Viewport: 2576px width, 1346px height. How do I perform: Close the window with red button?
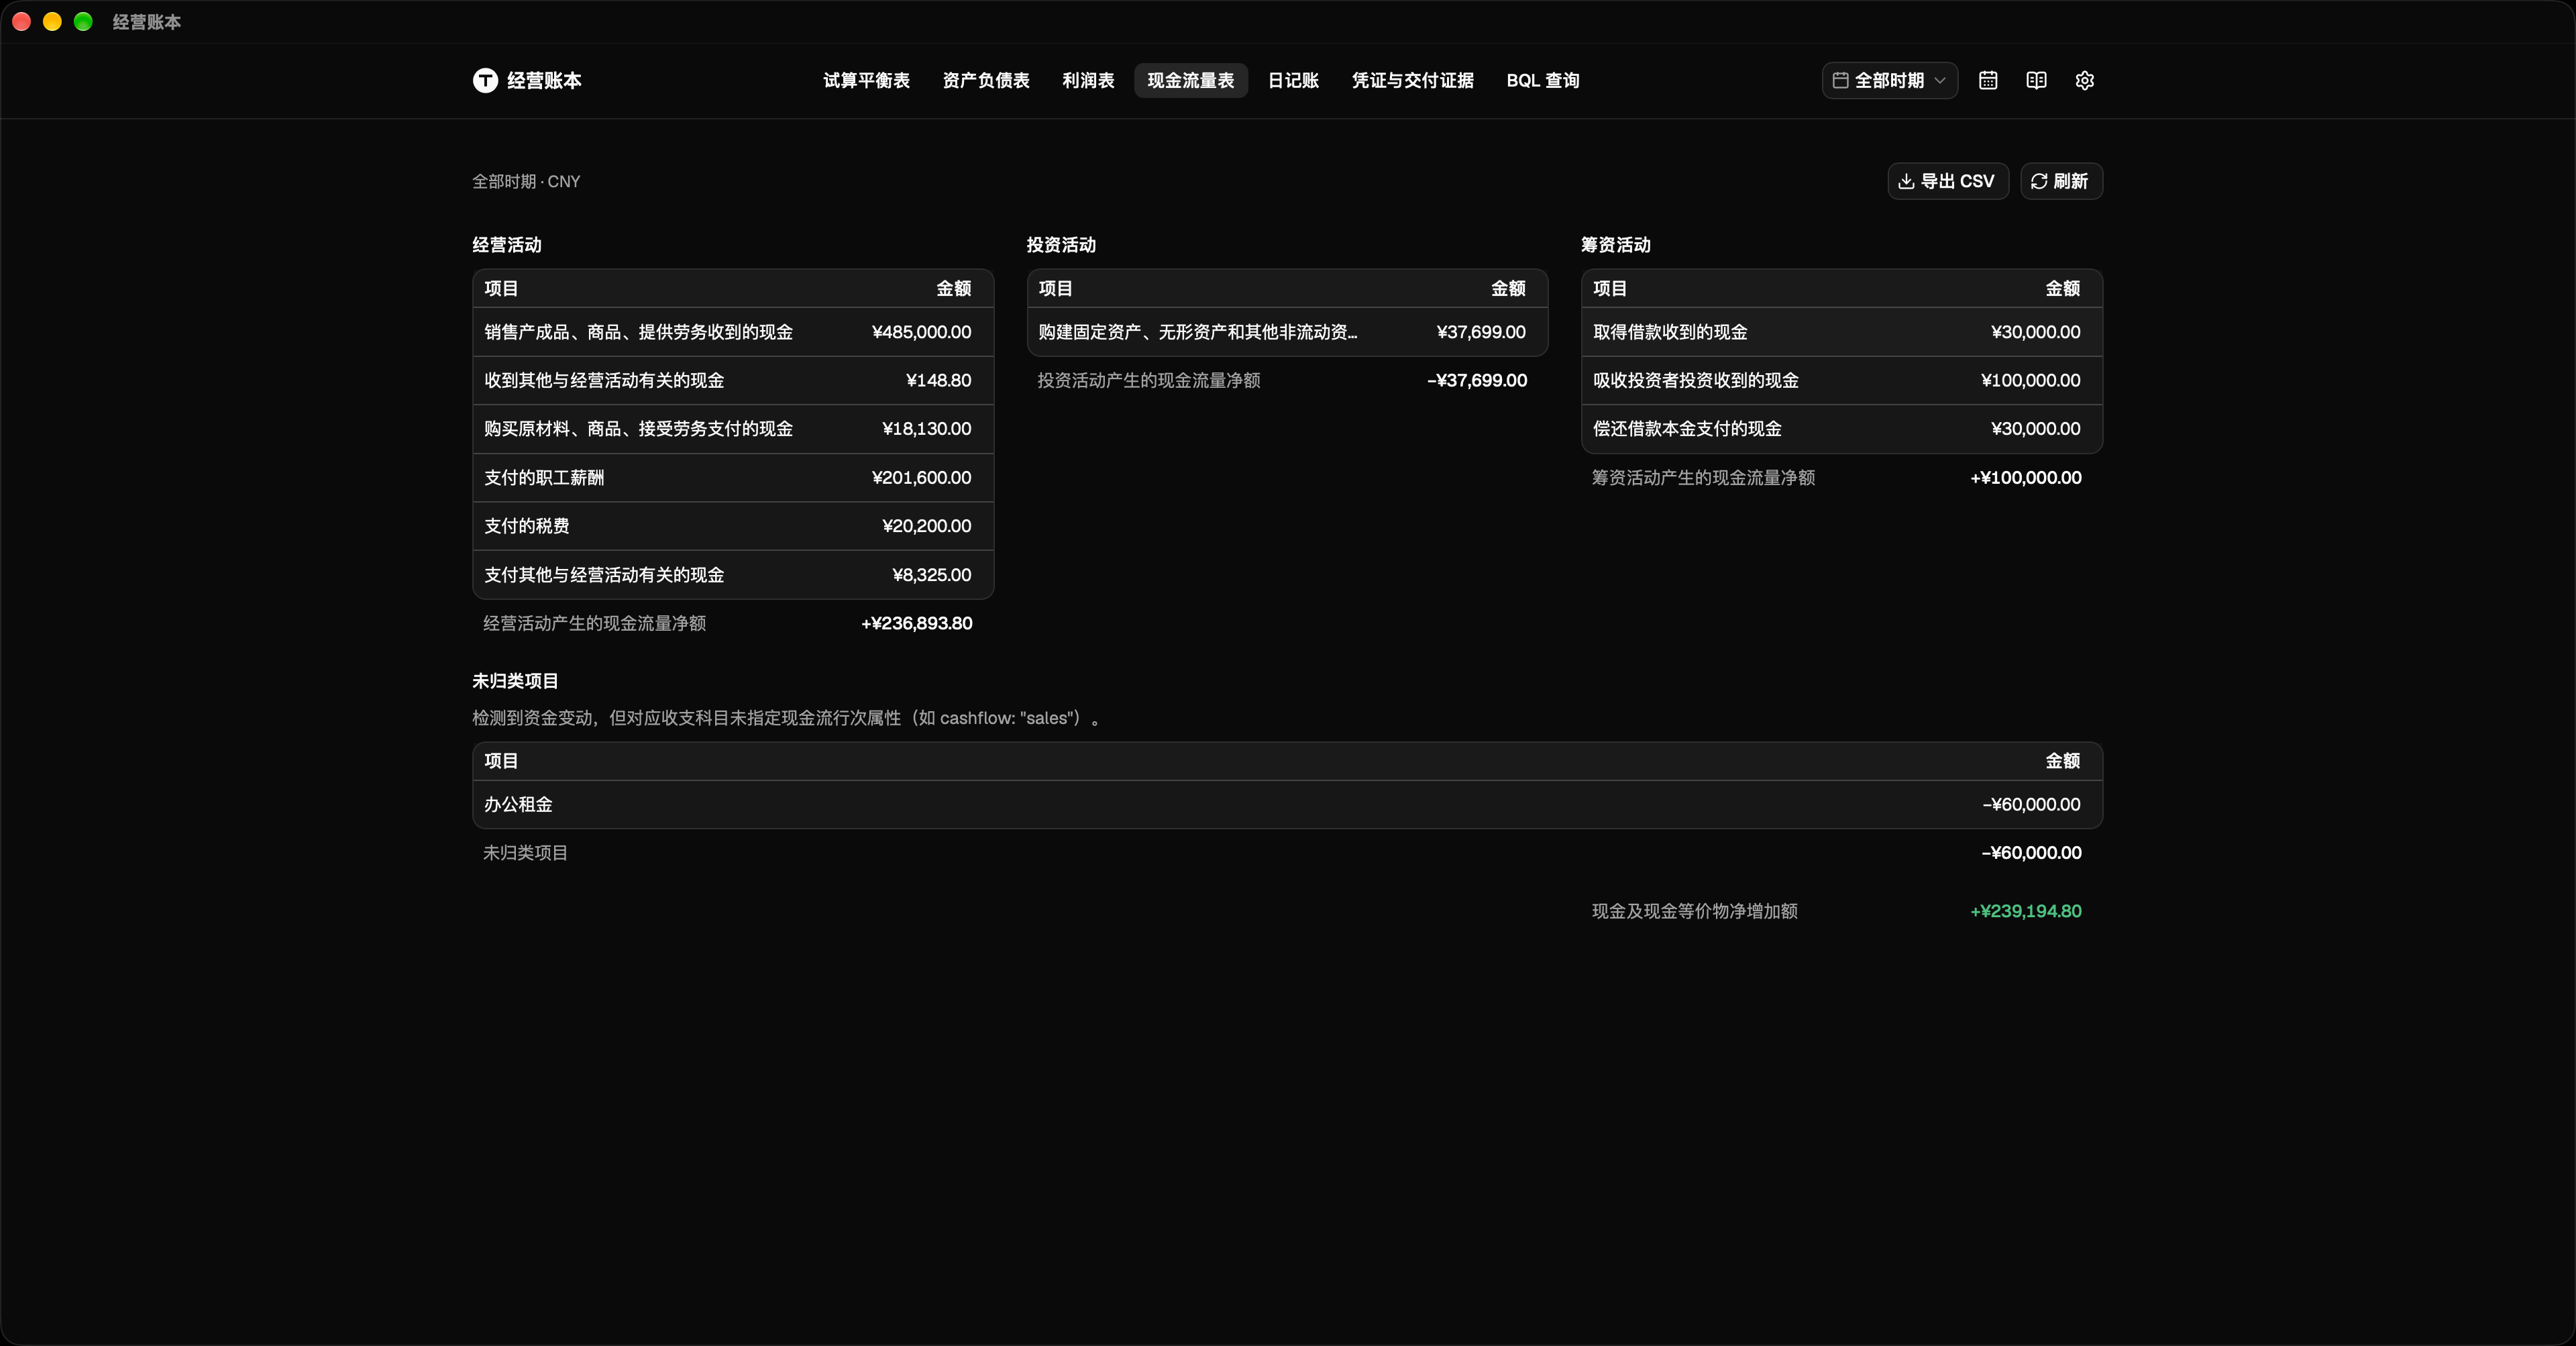[21, 21]
